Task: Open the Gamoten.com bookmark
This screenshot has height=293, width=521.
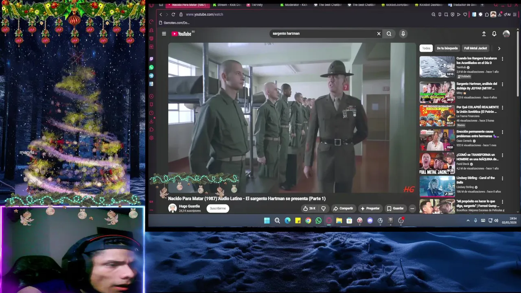Action: coord(175,23)
